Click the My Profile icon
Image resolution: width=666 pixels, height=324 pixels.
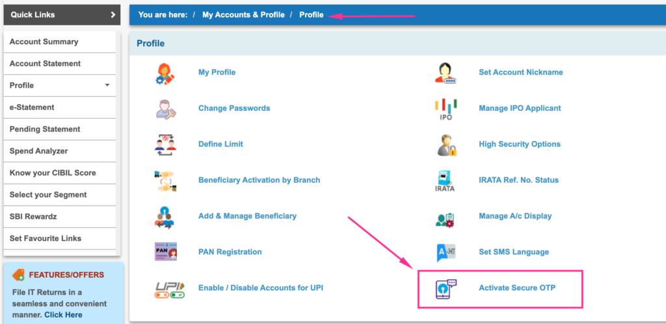click(165, 73)
